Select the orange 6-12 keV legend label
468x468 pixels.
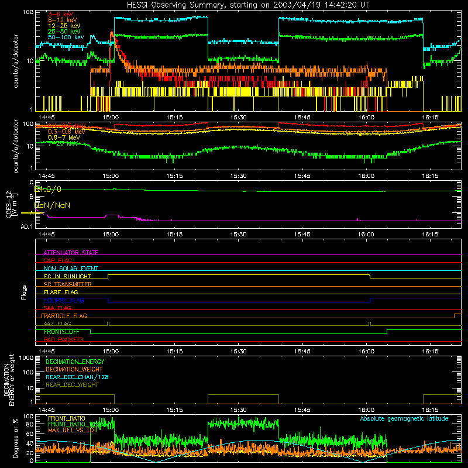click(x=62, y=20)
